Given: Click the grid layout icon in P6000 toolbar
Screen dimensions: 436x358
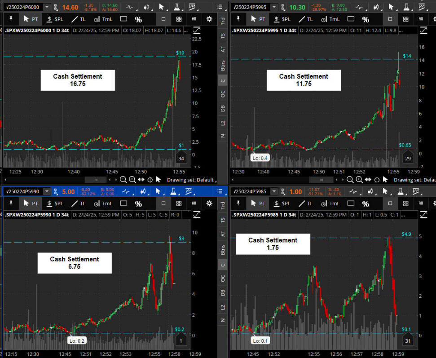Looking at the screenshot, I should pyautogui.click(x=179, y=19).
